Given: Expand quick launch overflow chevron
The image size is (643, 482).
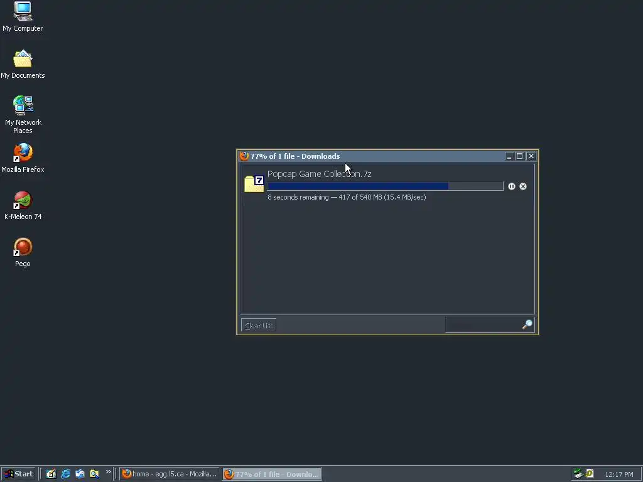Looking at the screenshot, I should click(108, 472).
